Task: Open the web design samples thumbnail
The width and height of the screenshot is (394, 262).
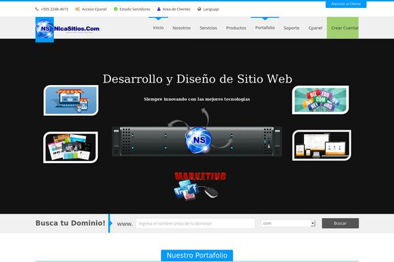Action: (x=71, y=147)
